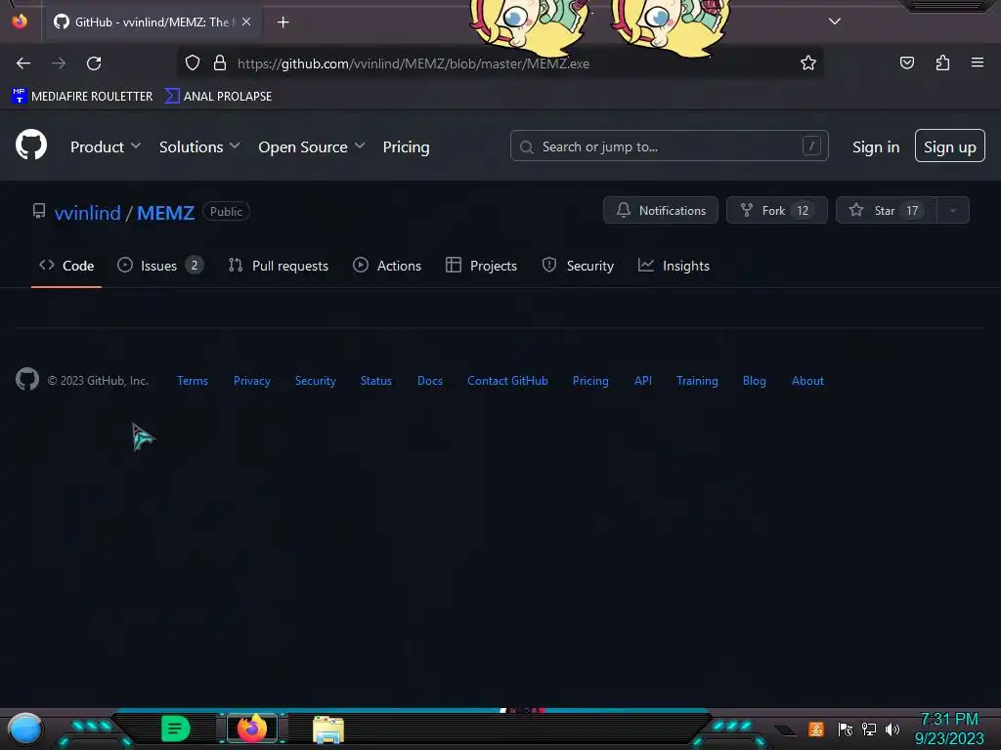Click the footer GitHub logo icon
Screen dimensions: 1001x750
(27, 380)
